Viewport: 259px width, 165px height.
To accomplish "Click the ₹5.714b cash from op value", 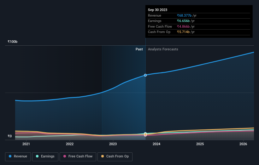I will click(x=183, y=32).
